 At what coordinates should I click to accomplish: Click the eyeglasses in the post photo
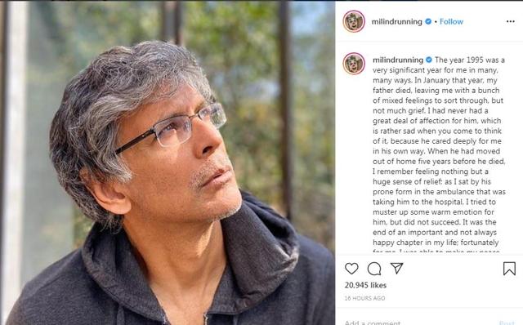tap(171, 129)
